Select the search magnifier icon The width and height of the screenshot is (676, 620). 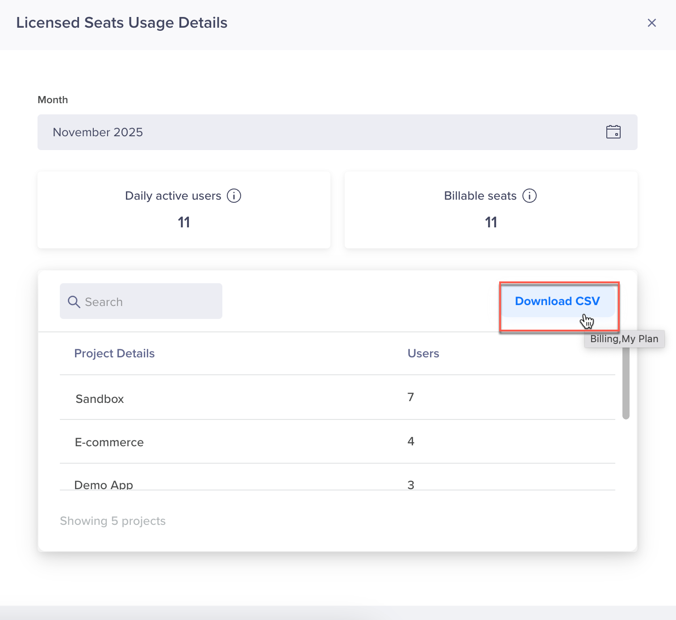click(74, 301)
